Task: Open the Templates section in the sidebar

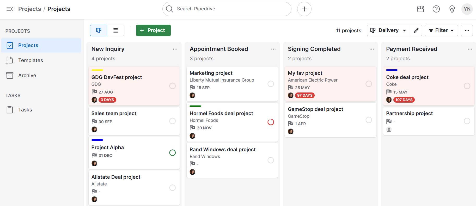Action: click(30, 60)
